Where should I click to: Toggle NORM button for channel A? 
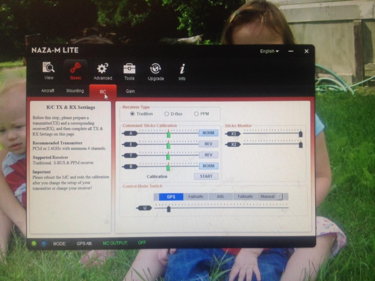click(208, 133)
